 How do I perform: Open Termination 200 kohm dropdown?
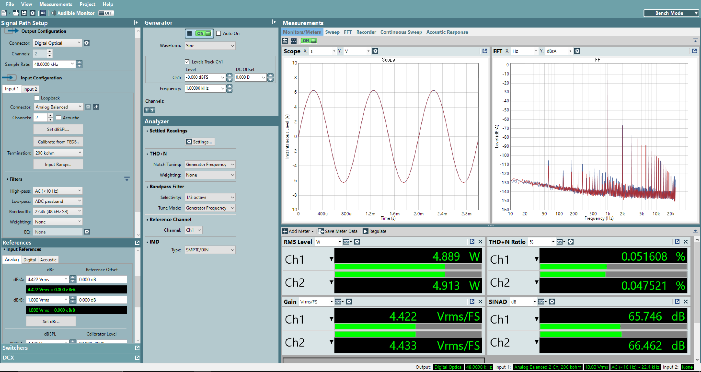(58, 153)
